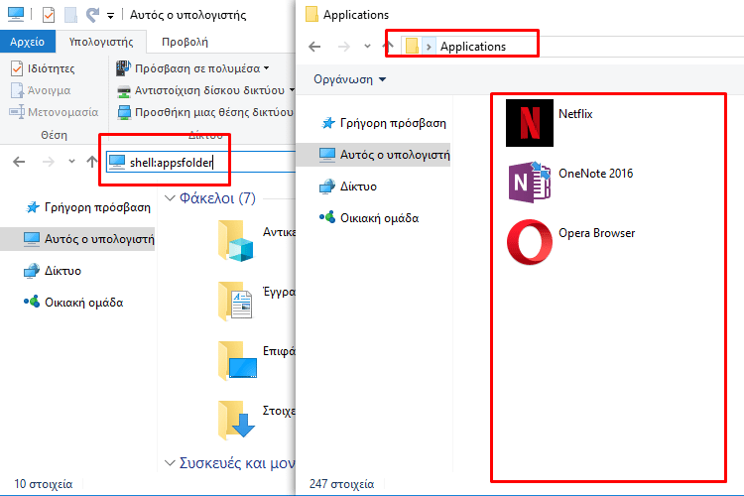This screenshot has width=744, height=496.
Task: Select Οικιακή ομάδα in Applications window sidebar
Action: 369,218
